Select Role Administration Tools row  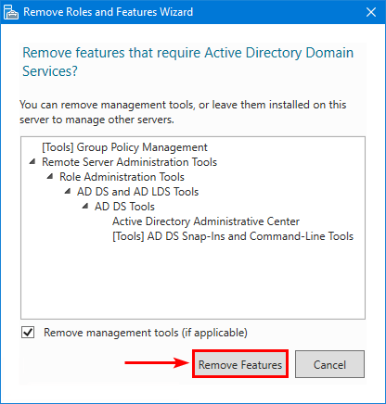(122, 177)
